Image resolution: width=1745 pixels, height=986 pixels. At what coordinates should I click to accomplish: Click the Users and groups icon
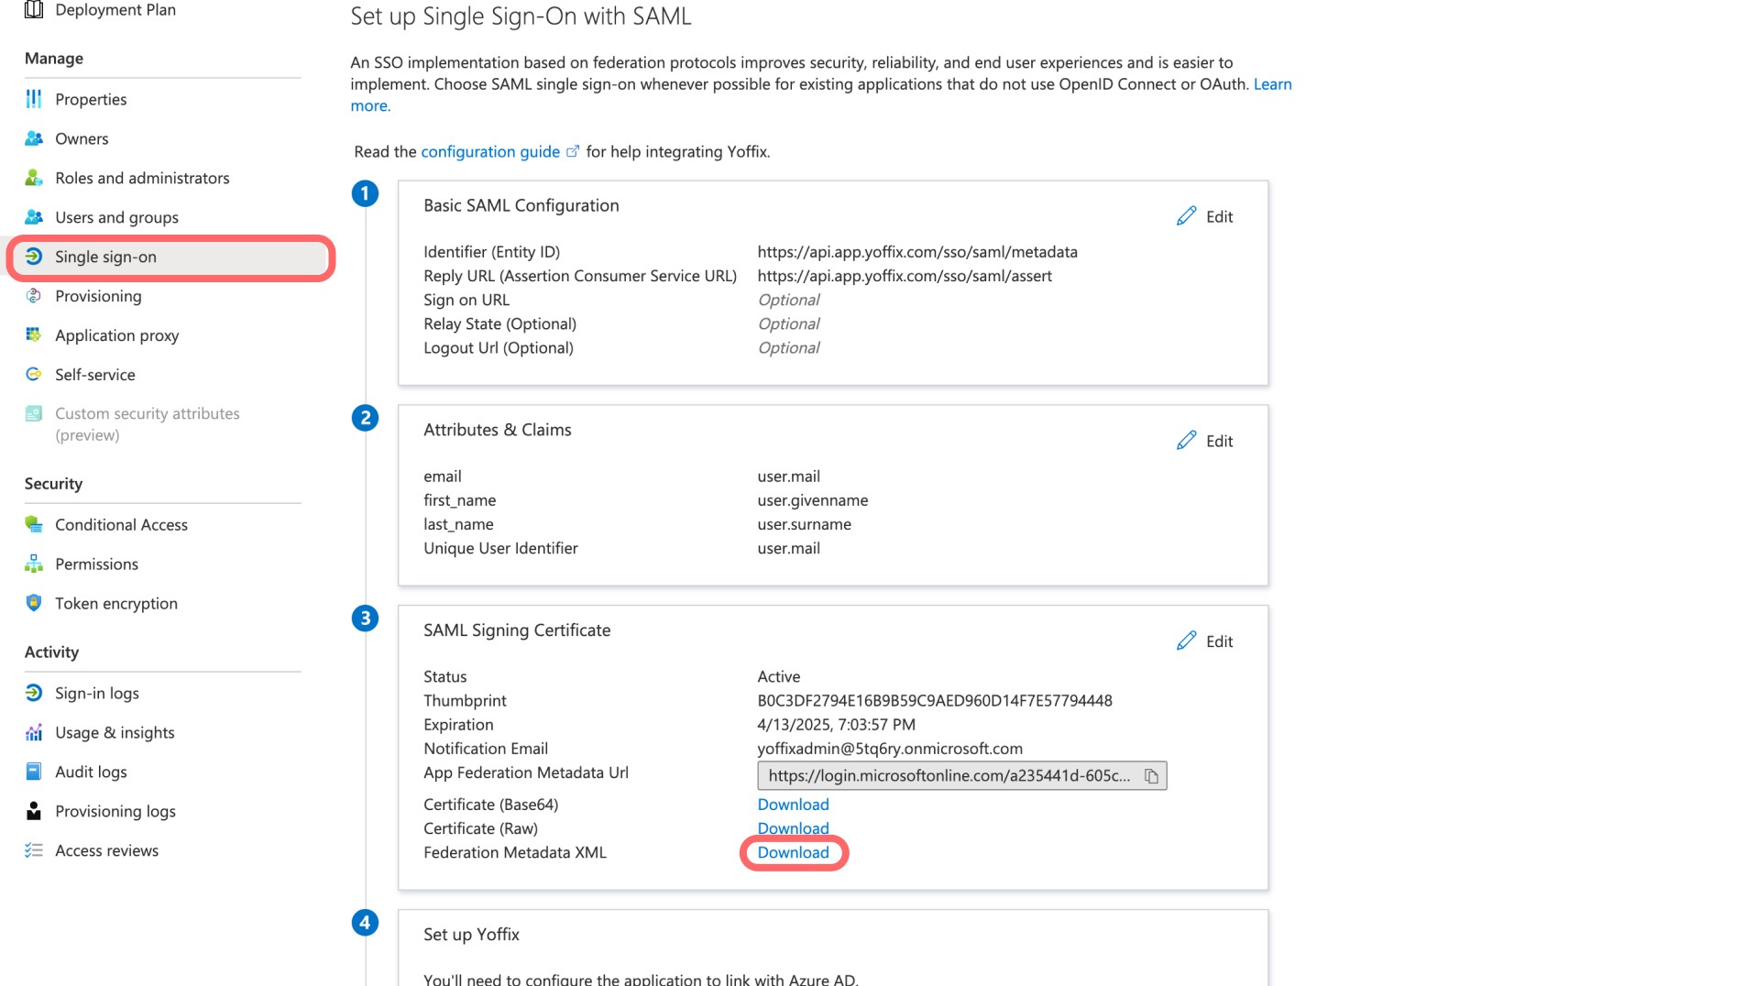coord(34,217)
